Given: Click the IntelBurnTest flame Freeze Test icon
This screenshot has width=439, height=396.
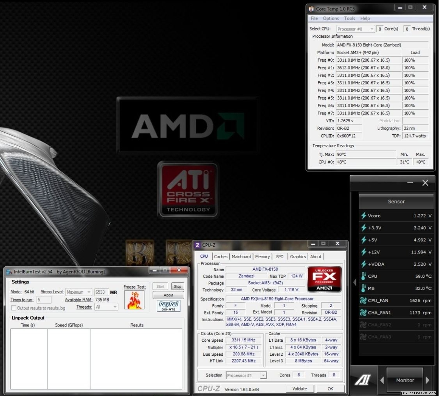Looking at the screenshot, I should click(x=134, y=300).
